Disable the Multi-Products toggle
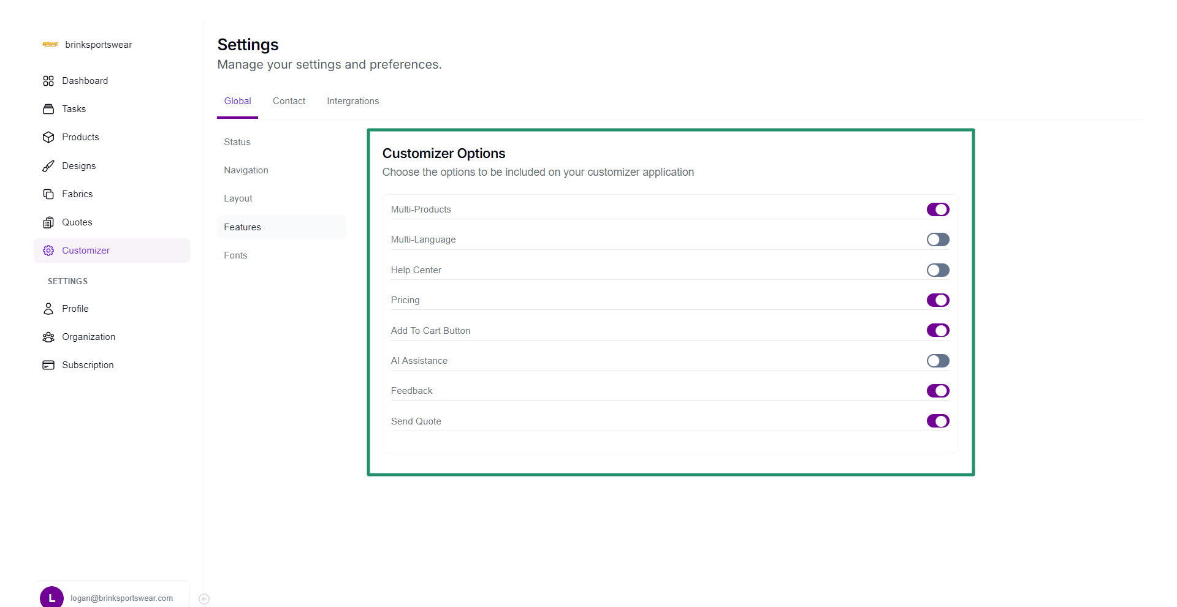1177x607 pixels. 938,209
